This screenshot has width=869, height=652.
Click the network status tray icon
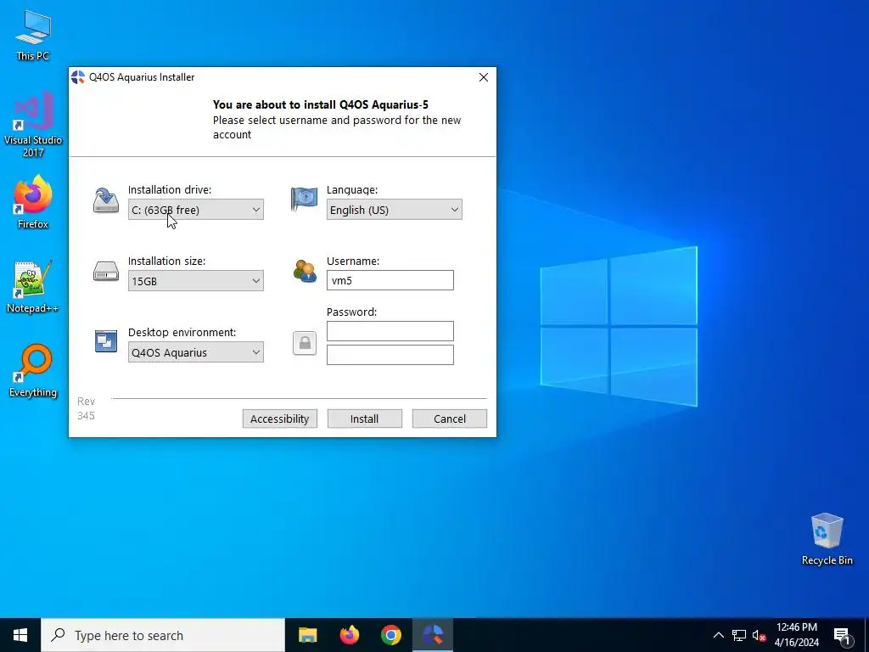coord(739,635)
